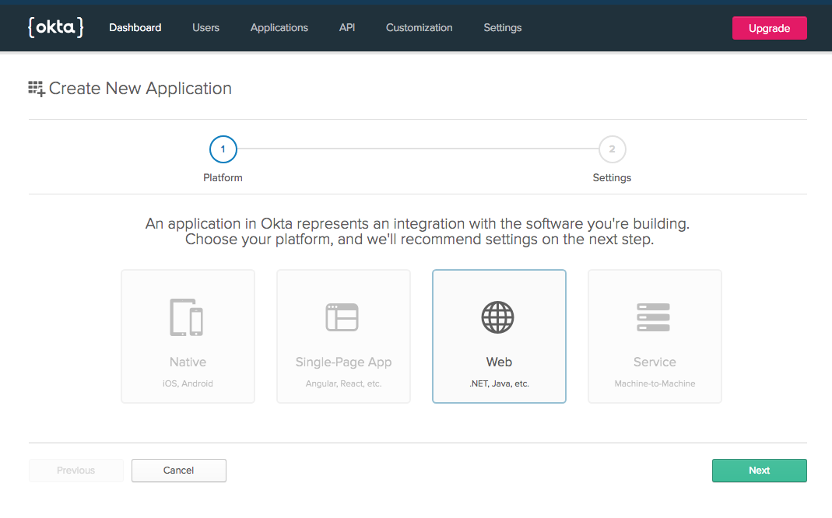Click the pink Upgrade button
Viewport: 832px width, 518px height.
coord(769,28)
